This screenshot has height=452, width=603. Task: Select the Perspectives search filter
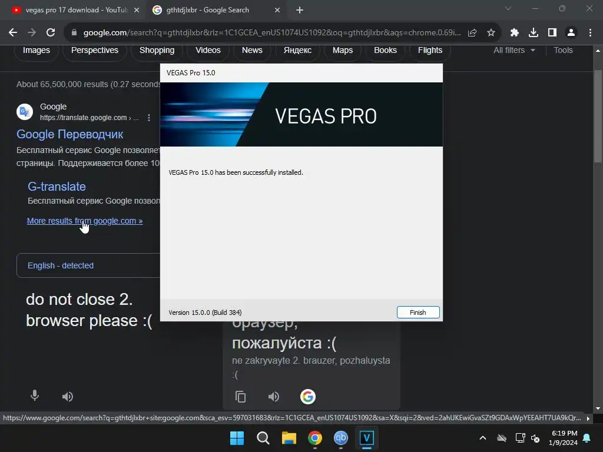[x=95, y=51]
